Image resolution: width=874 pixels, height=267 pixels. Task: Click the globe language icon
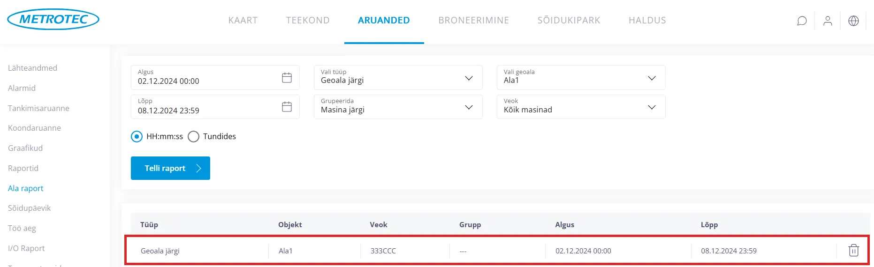tap(853, 21)
